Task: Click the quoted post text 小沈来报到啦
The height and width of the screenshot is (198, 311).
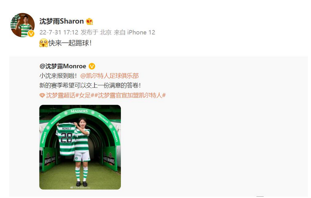Action: pos(58,76)
